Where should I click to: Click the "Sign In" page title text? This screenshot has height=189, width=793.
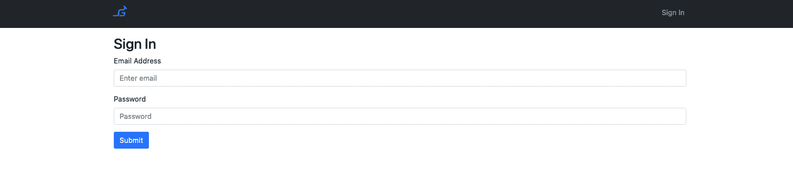[x=135, y=44]
